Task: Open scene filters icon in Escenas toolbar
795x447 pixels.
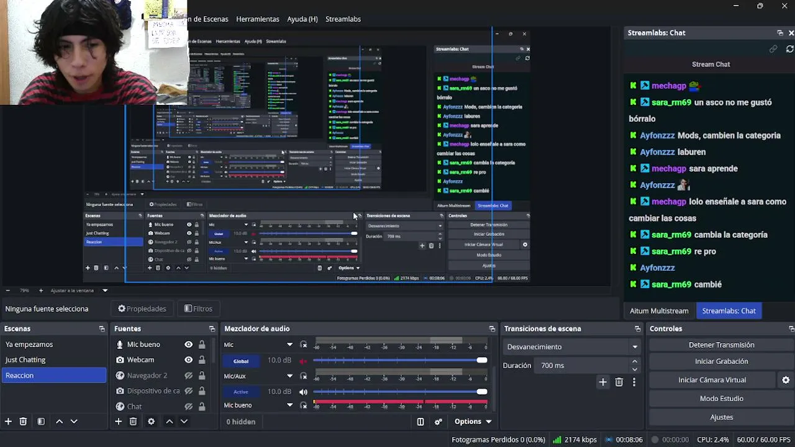Action: [41, 422]
